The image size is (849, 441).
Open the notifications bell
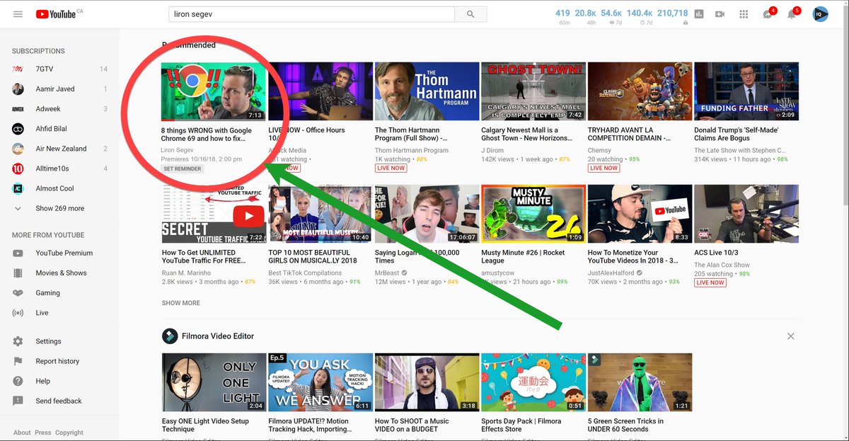pos(792,14)
